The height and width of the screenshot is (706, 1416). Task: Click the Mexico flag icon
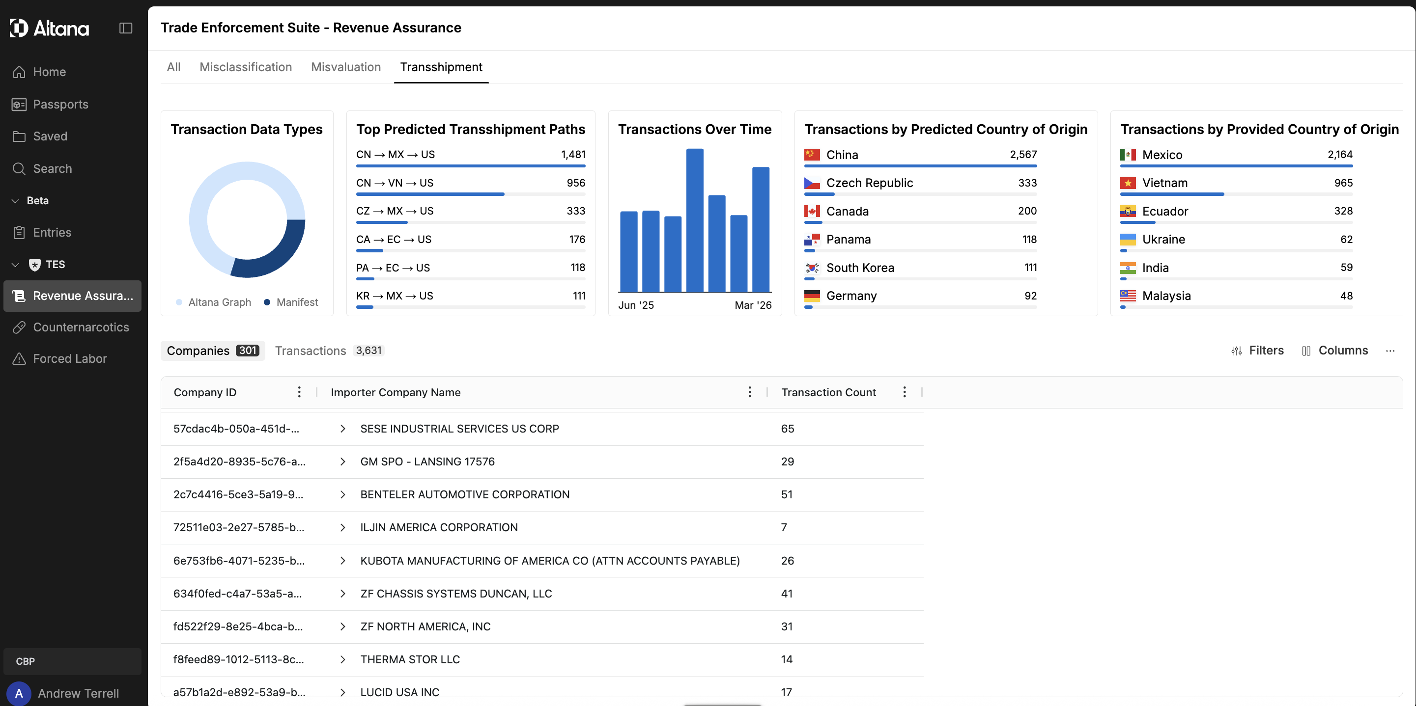pyautogui.click(x=1128, y=155)
